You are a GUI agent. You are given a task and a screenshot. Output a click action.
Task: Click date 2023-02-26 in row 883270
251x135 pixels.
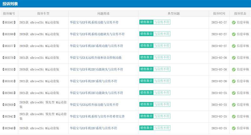point(219,58)
